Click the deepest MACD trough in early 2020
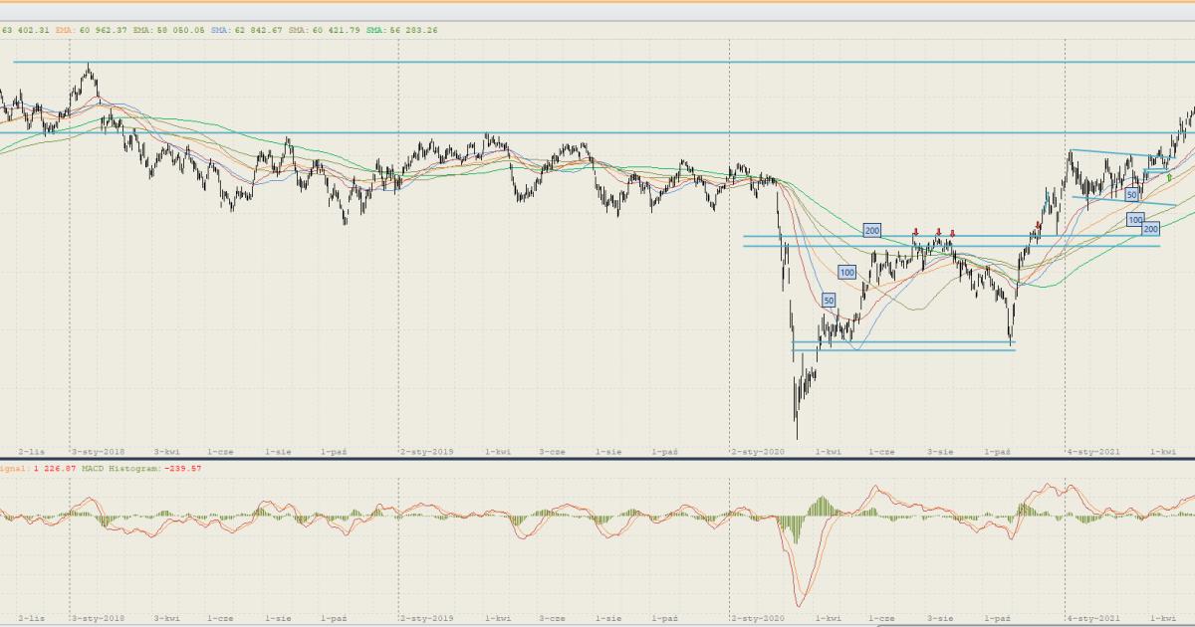 [x=799, y=602]
